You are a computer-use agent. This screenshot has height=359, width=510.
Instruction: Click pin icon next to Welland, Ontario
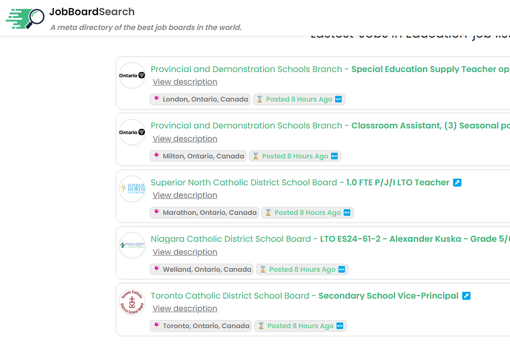pyautogui.click(x=157, y=269)
